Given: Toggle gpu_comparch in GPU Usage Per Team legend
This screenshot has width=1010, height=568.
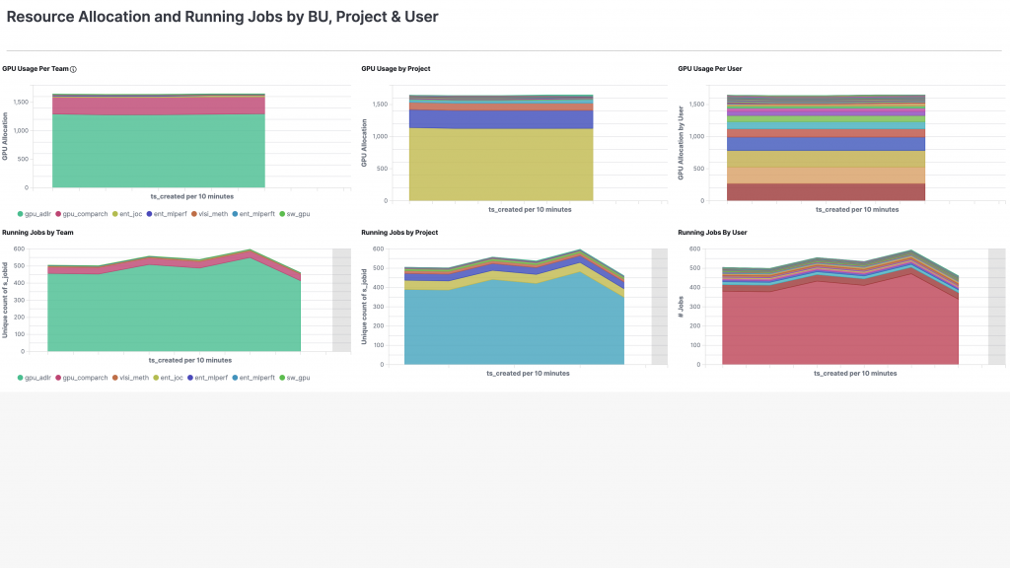Looking at the screenshot, I should (x=84, y=213).
